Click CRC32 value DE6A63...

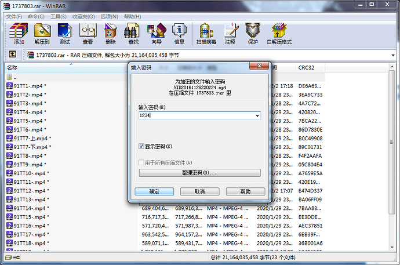pos(310,86)
